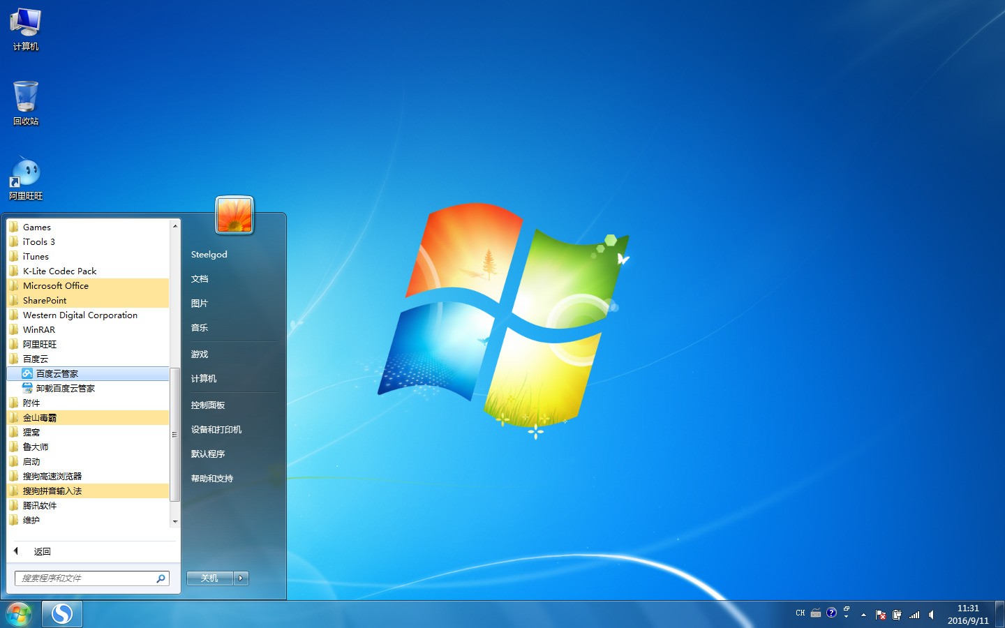Open the 腾讯软件 folder
The image size is (1005, 628).
pyautogui.click(x=88, y=505)
